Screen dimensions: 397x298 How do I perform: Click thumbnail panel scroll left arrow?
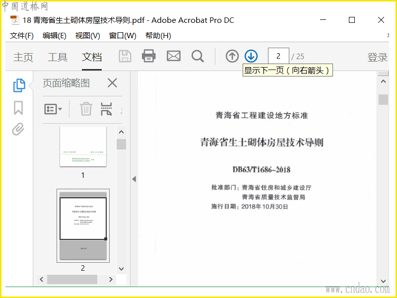42,279
